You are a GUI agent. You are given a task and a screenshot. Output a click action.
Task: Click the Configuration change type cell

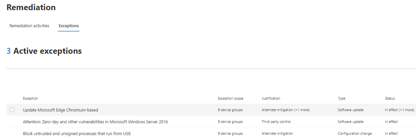(355, 133)
